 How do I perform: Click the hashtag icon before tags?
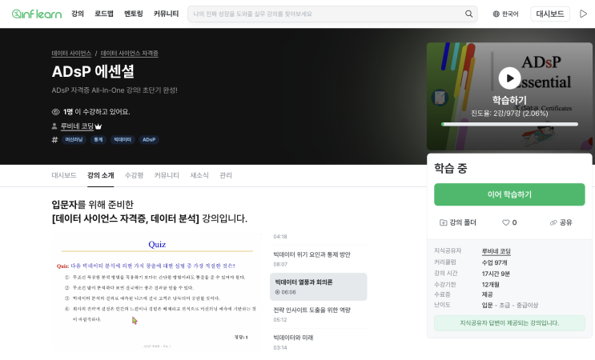point(54,140)
